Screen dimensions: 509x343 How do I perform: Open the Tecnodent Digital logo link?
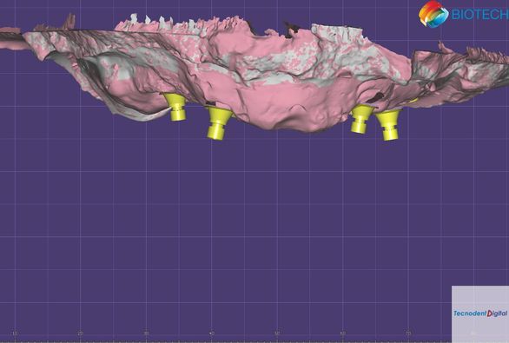480,313
